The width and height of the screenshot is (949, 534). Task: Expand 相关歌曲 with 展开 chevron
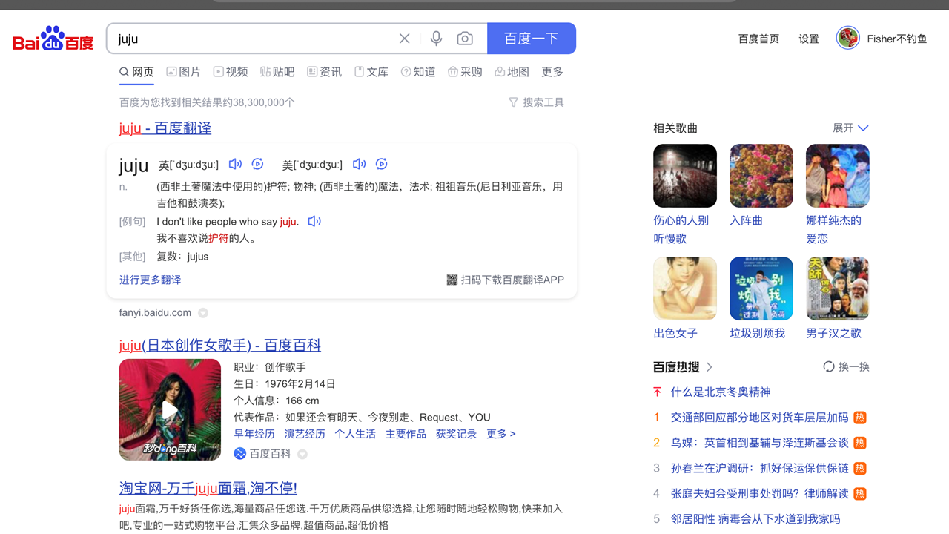coord(850,128)
